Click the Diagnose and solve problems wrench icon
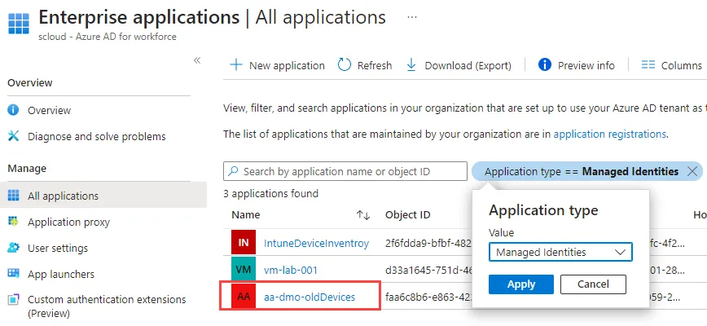 pyautogui.click(x=14, y=136)
